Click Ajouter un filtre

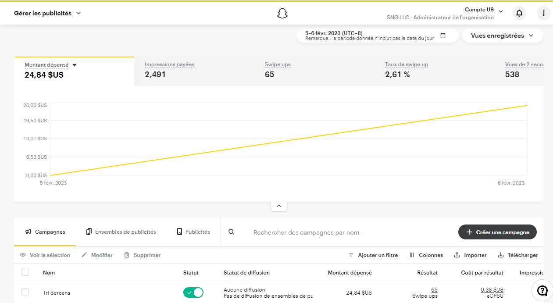pos(373,255)
